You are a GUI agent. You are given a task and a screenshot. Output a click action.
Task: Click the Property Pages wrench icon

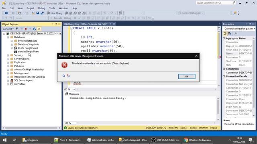(x=236, y=34)
